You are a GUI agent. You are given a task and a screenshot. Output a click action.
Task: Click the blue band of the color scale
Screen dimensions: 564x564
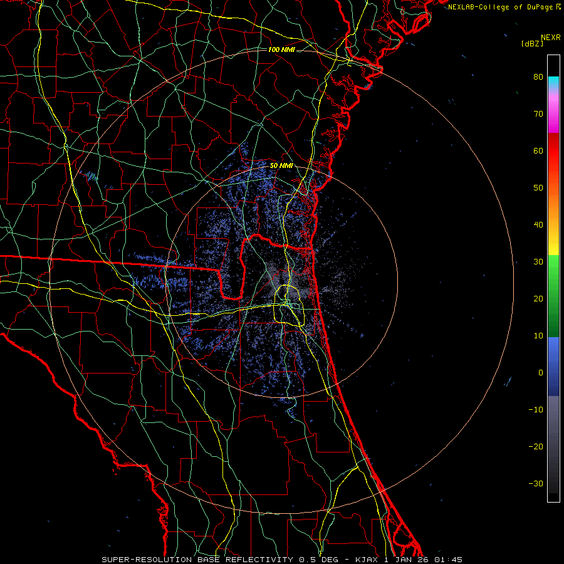(x=553, y=367)
